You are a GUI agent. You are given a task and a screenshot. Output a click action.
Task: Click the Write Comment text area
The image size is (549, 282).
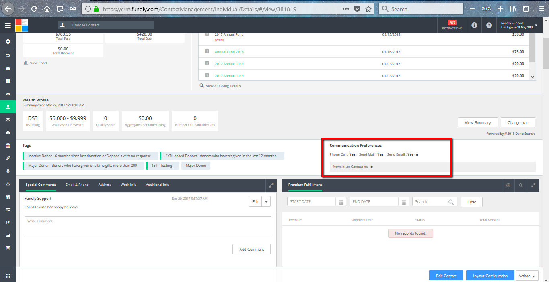[148, 227]
